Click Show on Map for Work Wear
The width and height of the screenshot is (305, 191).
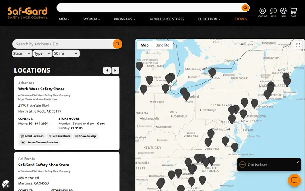pyautogui.click(x=86, y=136)
